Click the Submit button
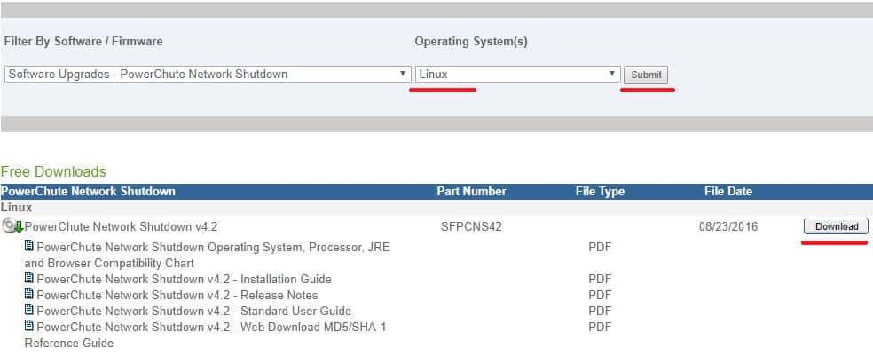Screen dimensions: 873x356 (646, 75)
